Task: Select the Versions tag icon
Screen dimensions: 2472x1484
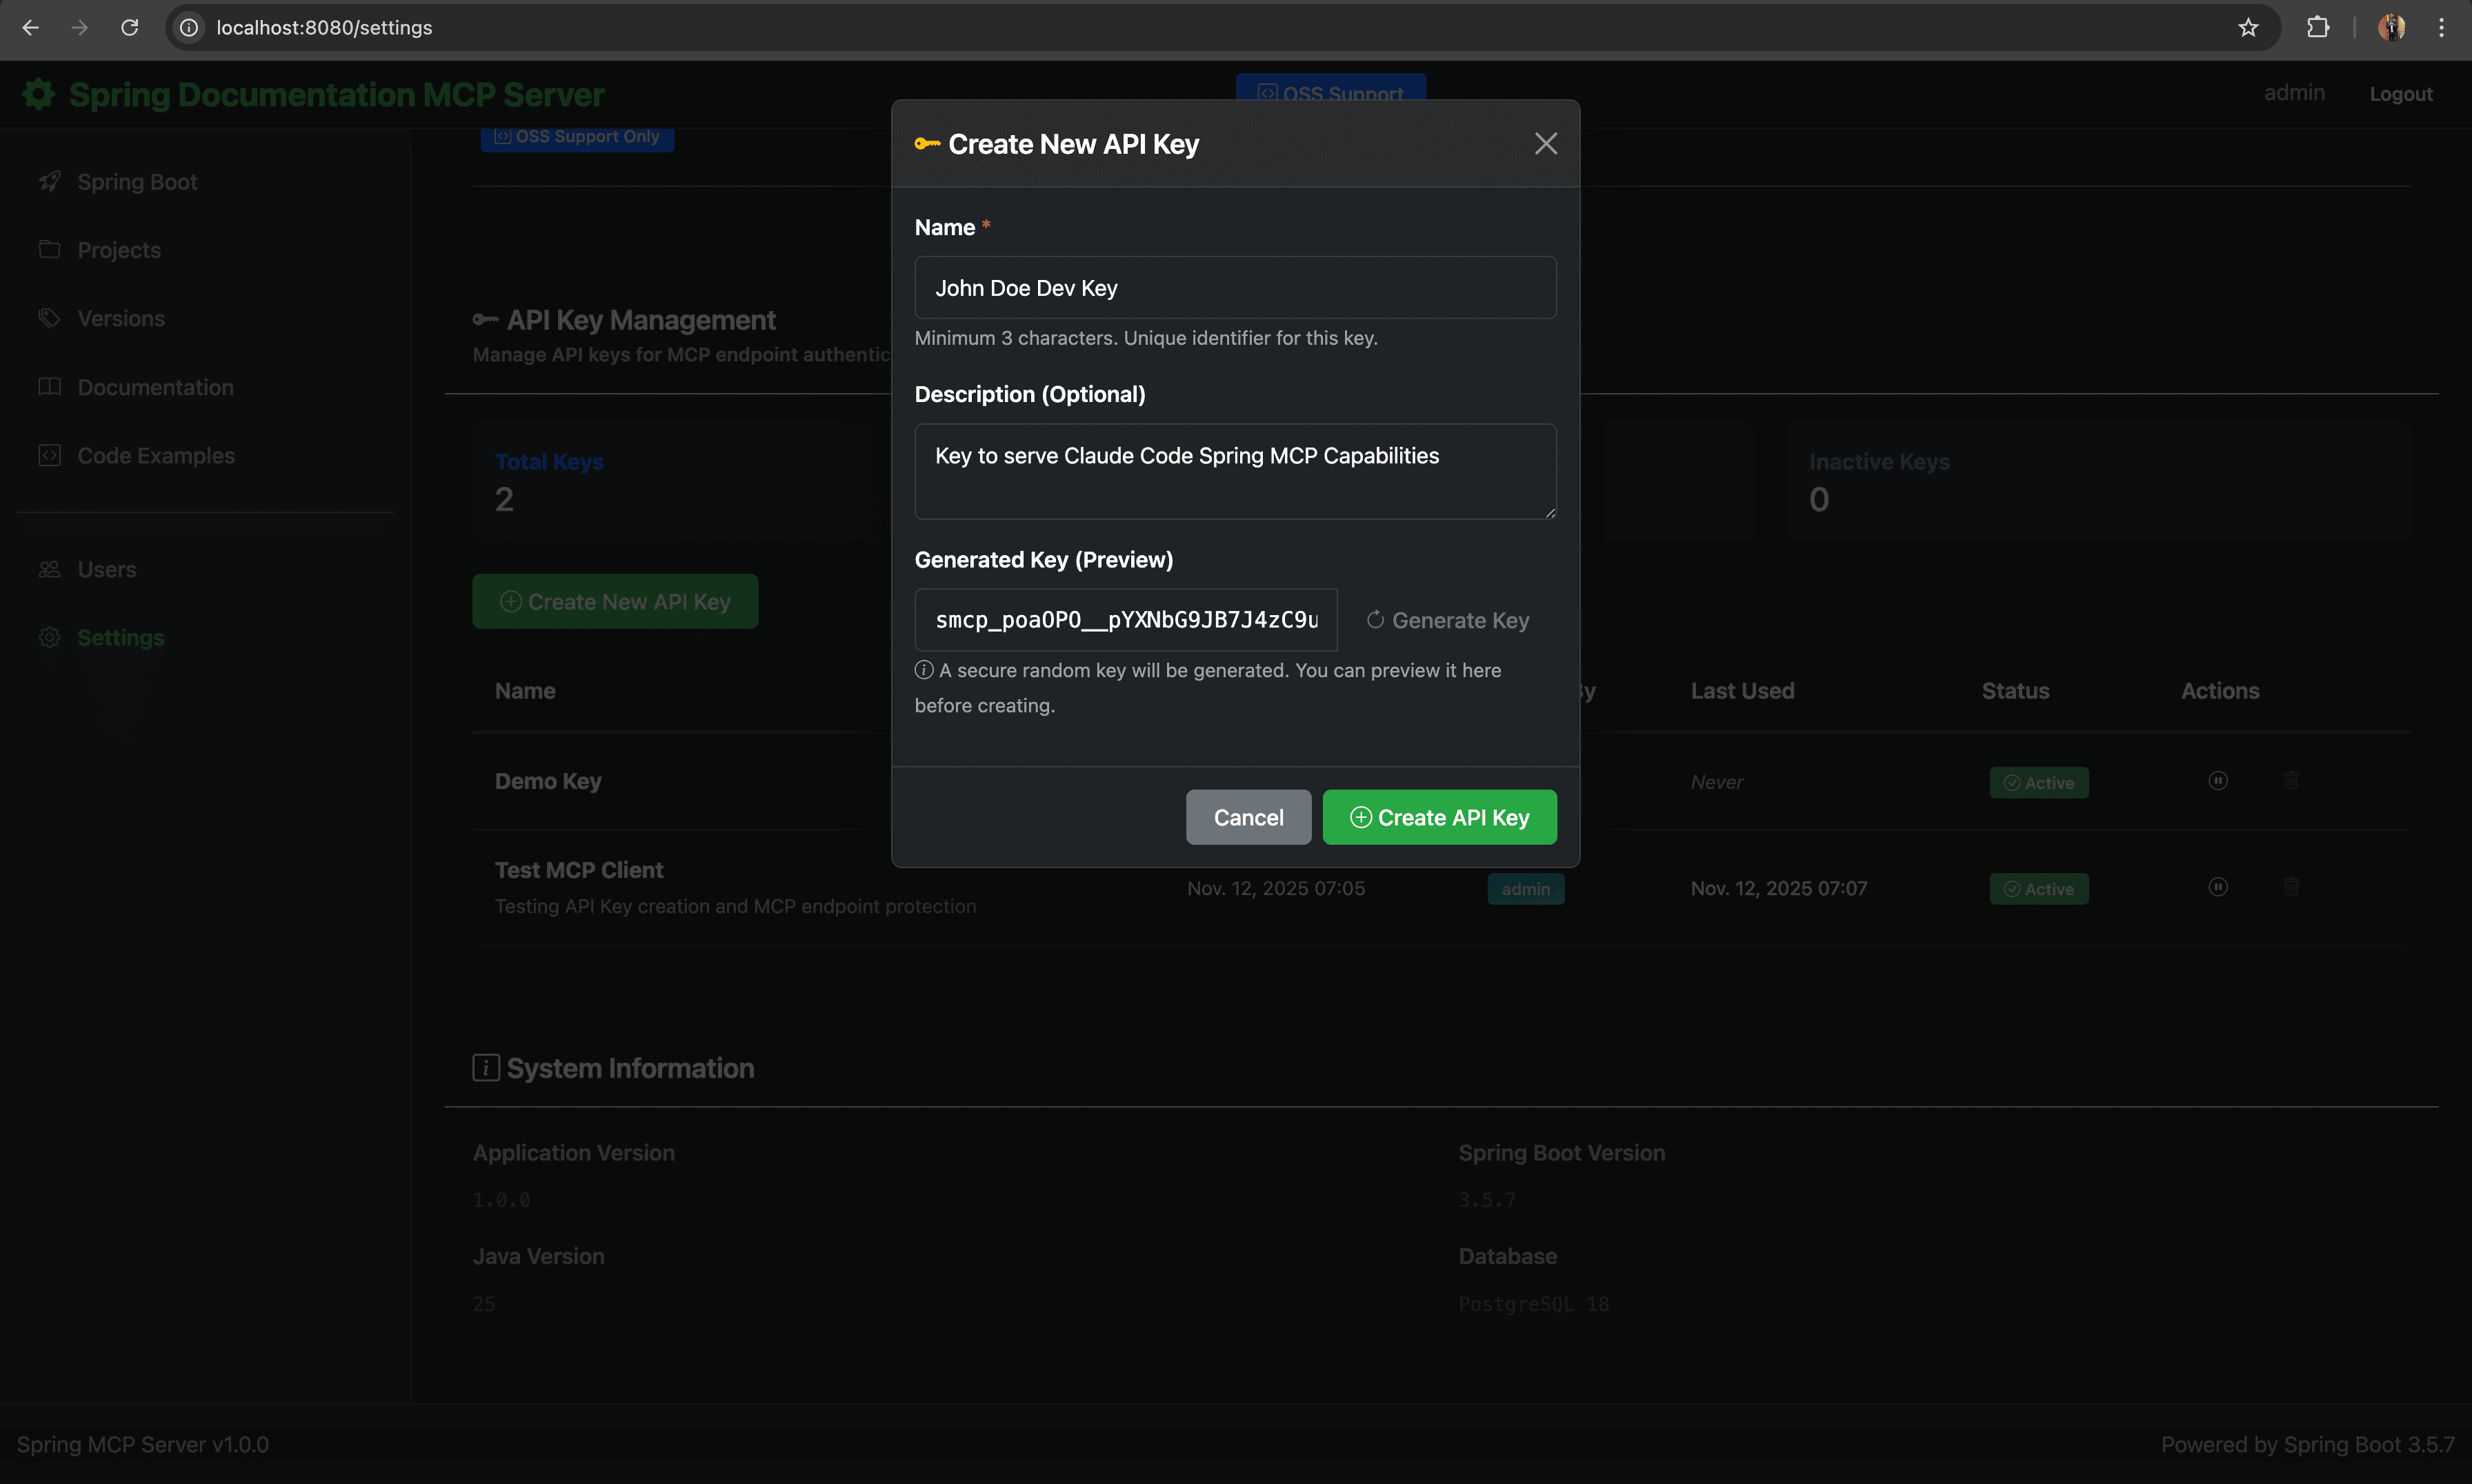Action: click(50, 318)
